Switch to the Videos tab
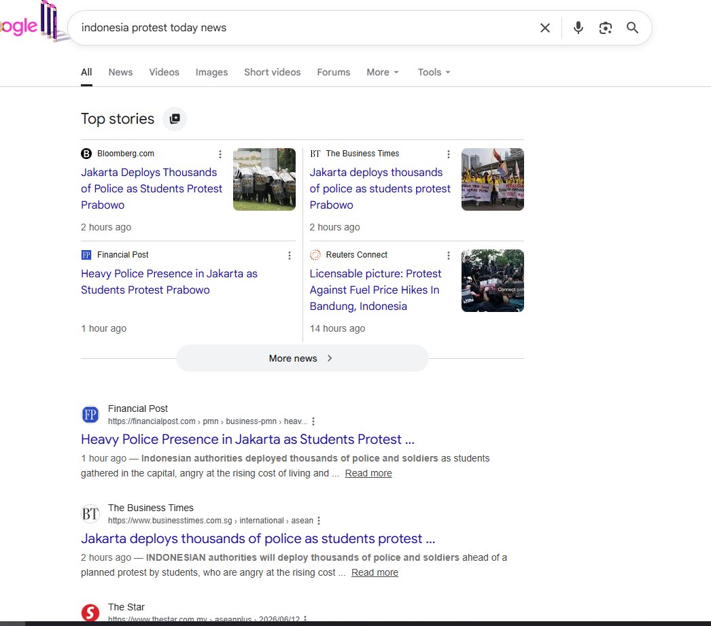This screenshot has width=711, height=626. 164,72
